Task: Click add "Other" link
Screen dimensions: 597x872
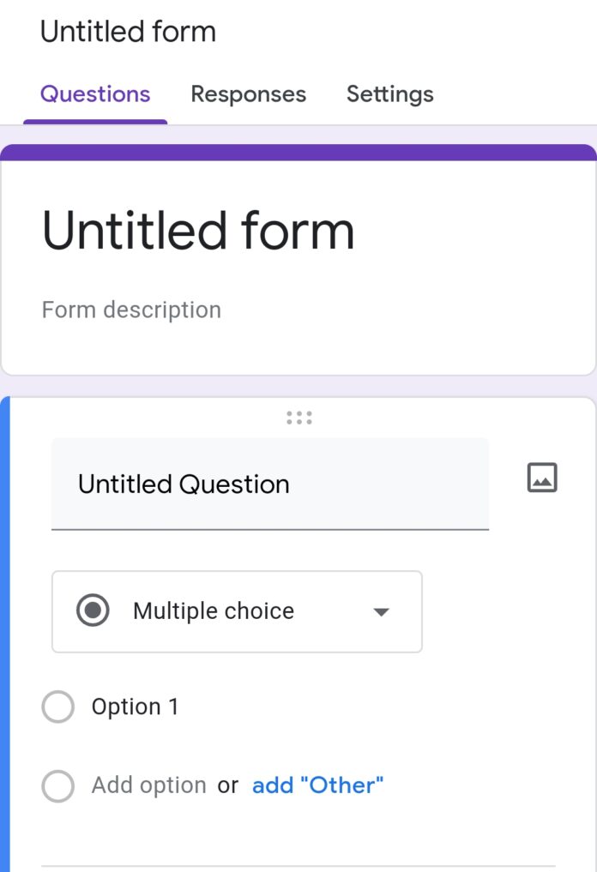Action: [317, 785]
